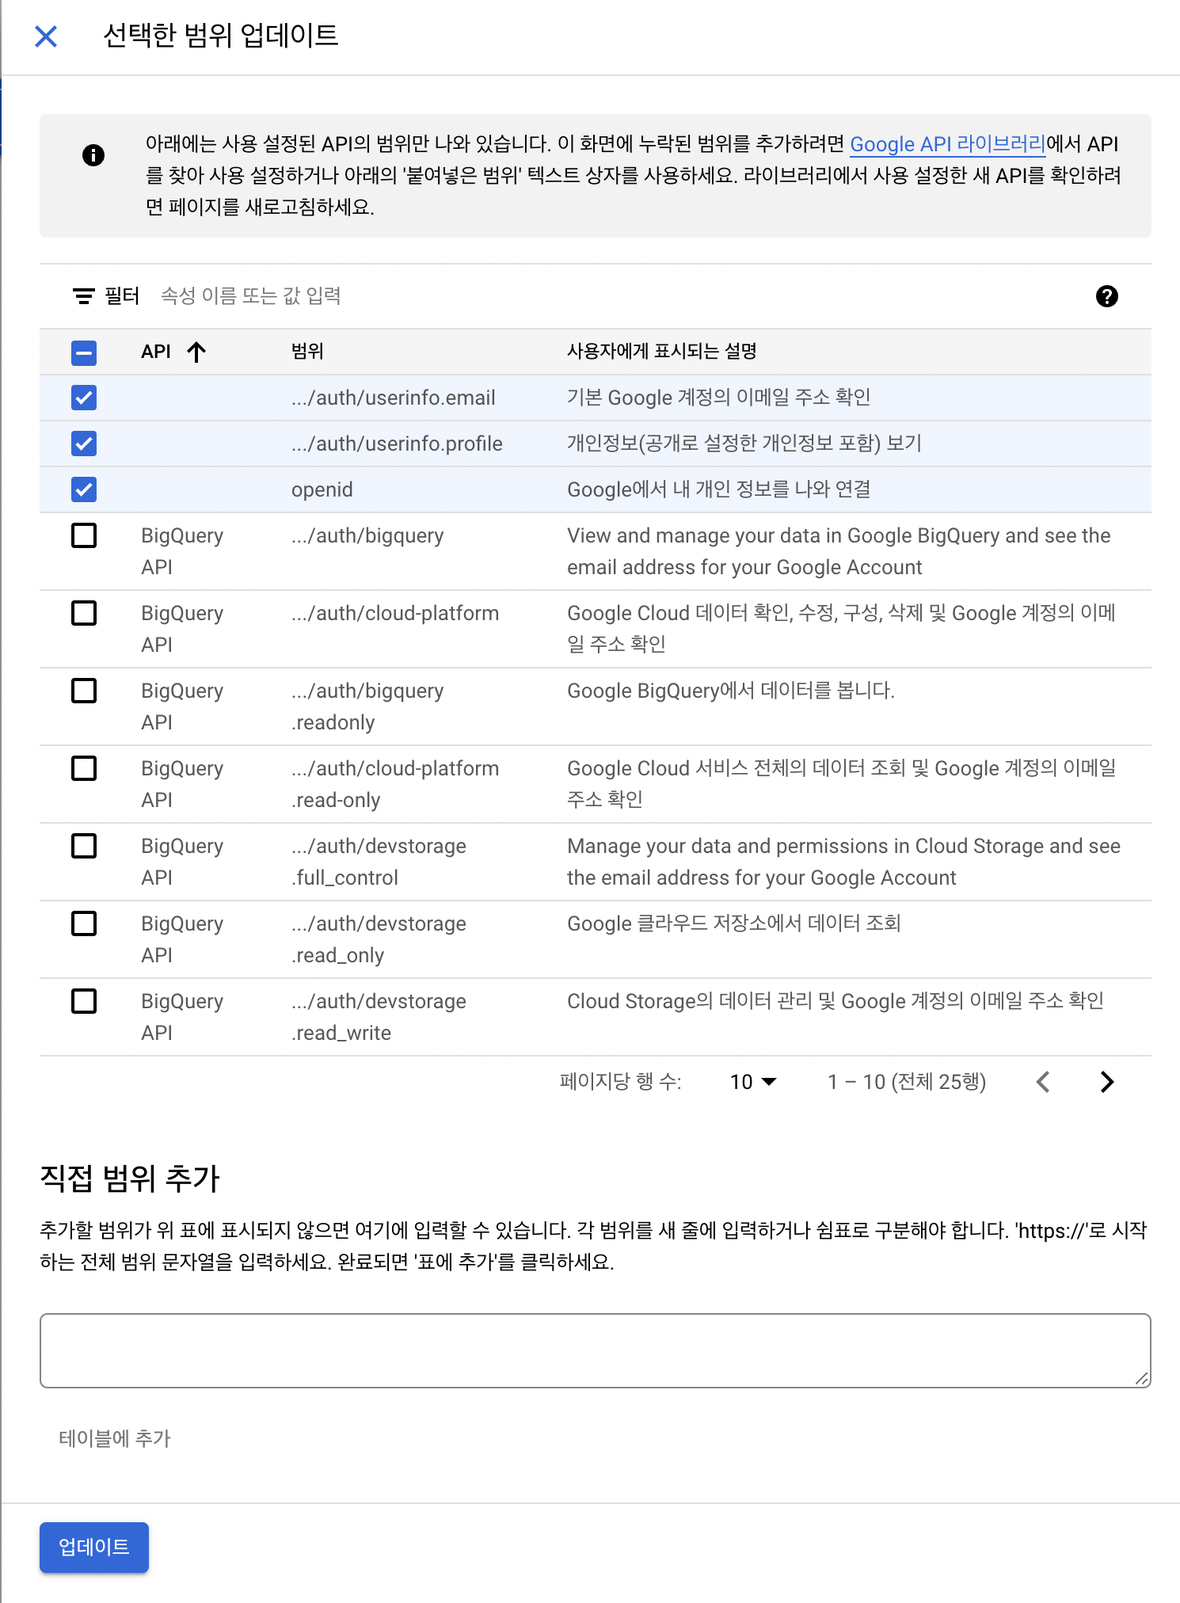Click the 테이블에 추가 button

click(115, 1438)
